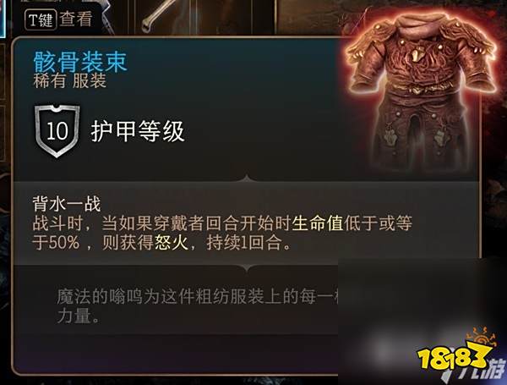The image size is (507, 385).
Task: Click the T键 key hint badge
Action: (x=41, y=19)
